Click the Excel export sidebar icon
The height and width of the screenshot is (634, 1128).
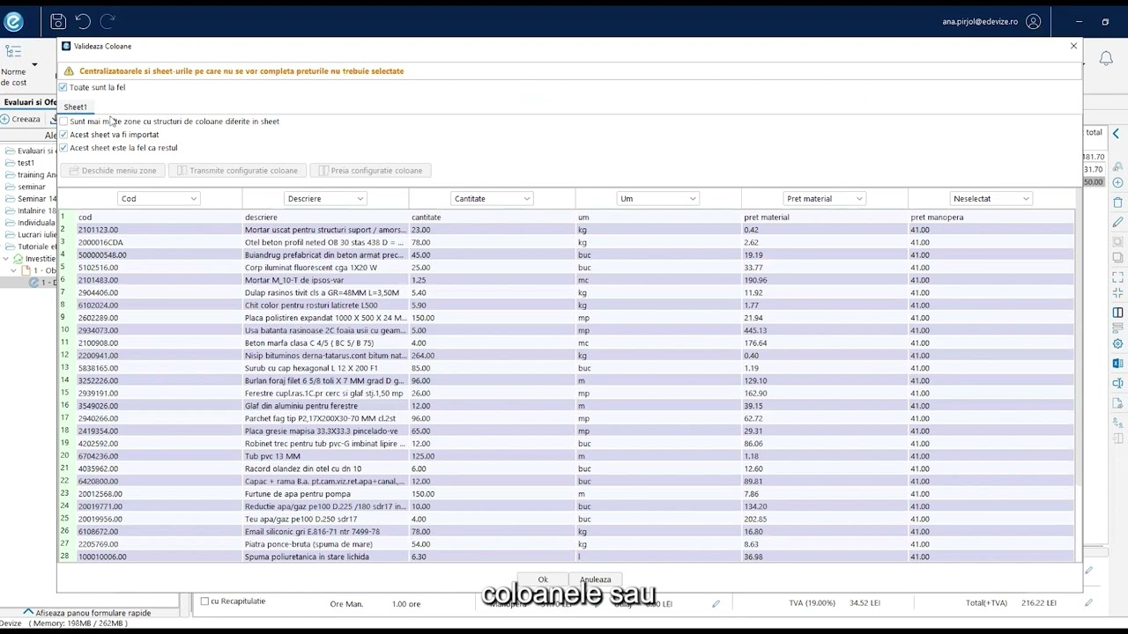tap(1117, 363)
